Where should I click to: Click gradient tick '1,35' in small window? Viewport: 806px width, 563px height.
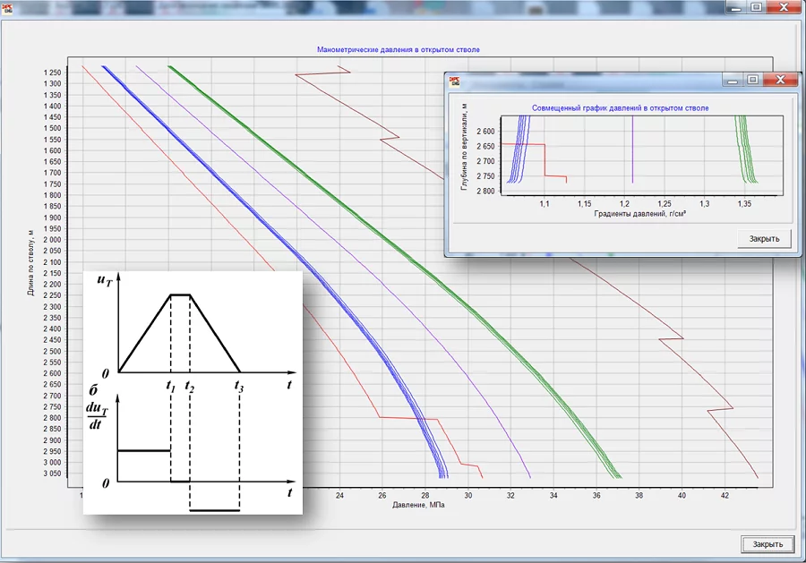tap(744, 204)
